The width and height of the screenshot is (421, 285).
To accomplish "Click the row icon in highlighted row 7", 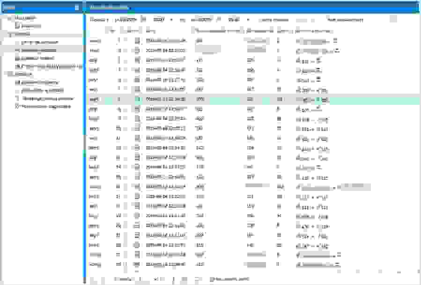I will click(137, 99).
